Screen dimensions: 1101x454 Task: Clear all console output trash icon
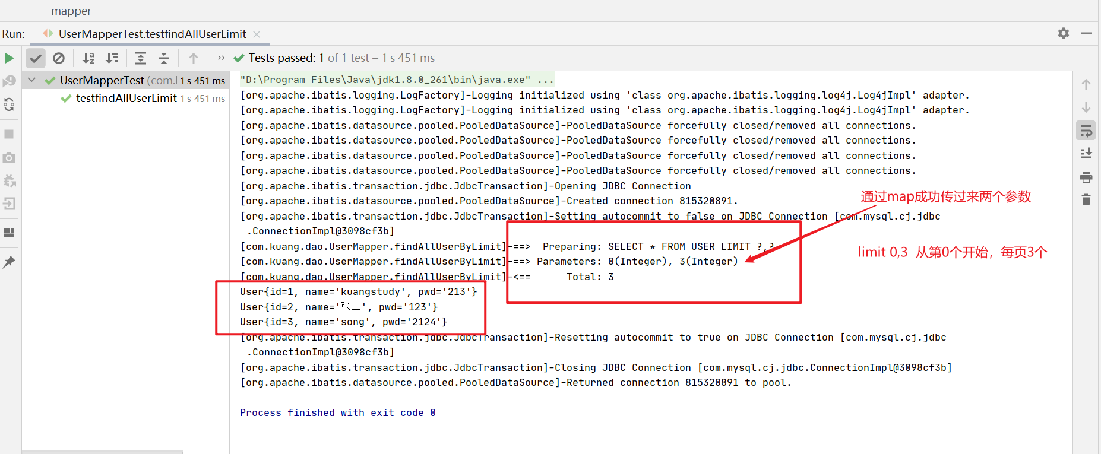tap(1086, 200)
